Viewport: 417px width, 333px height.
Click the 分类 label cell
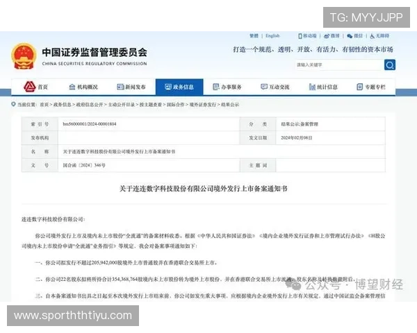[258, 124]
